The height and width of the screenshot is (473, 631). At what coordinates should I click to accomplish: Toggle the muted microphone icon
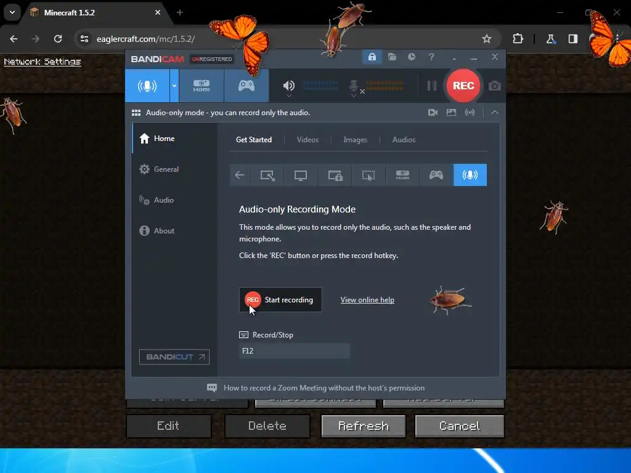pyautogui.click(x=354, y=86)
